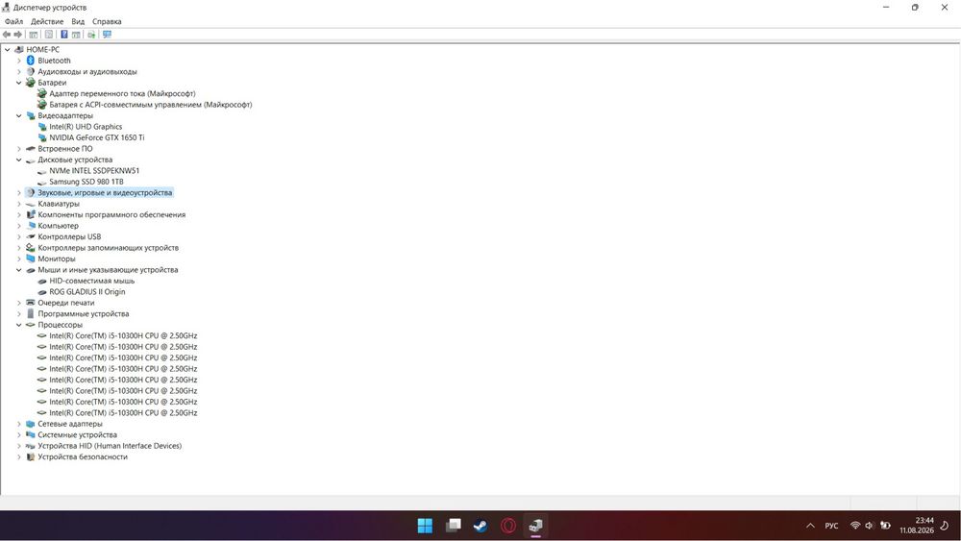Expand Звуковые, игровые и видеоустройства
The image size is (961, 541).
19,193
